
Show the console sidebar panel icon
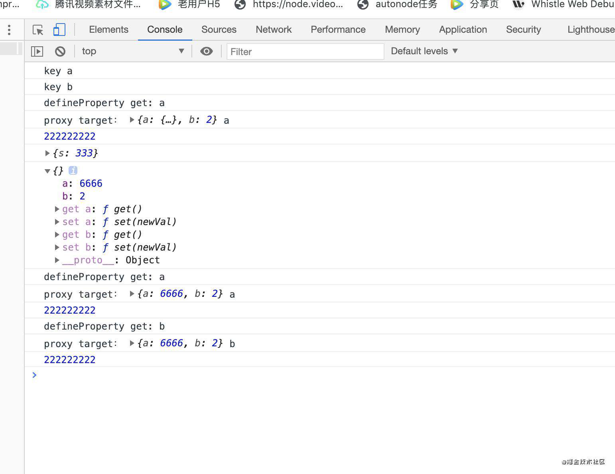point(37,51)
